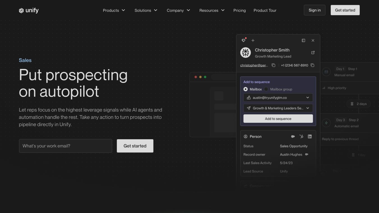The image size is (379, 213).
Task: Click the Austin Hughes record owner value
Action: click(x=291, y=154)
